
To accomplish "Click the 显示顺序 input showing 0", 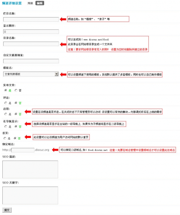I will [31, 31].
